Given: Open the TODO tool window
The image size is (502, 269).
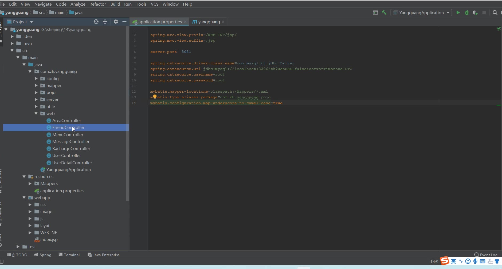Looking at the screenshot, I should (x=17, y=255).
